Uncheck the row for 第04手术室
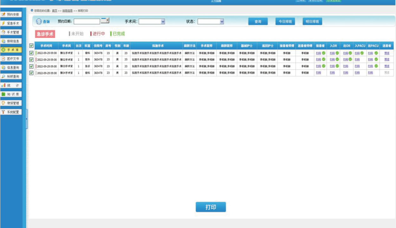396x228 pixels. tap(31, 73)
